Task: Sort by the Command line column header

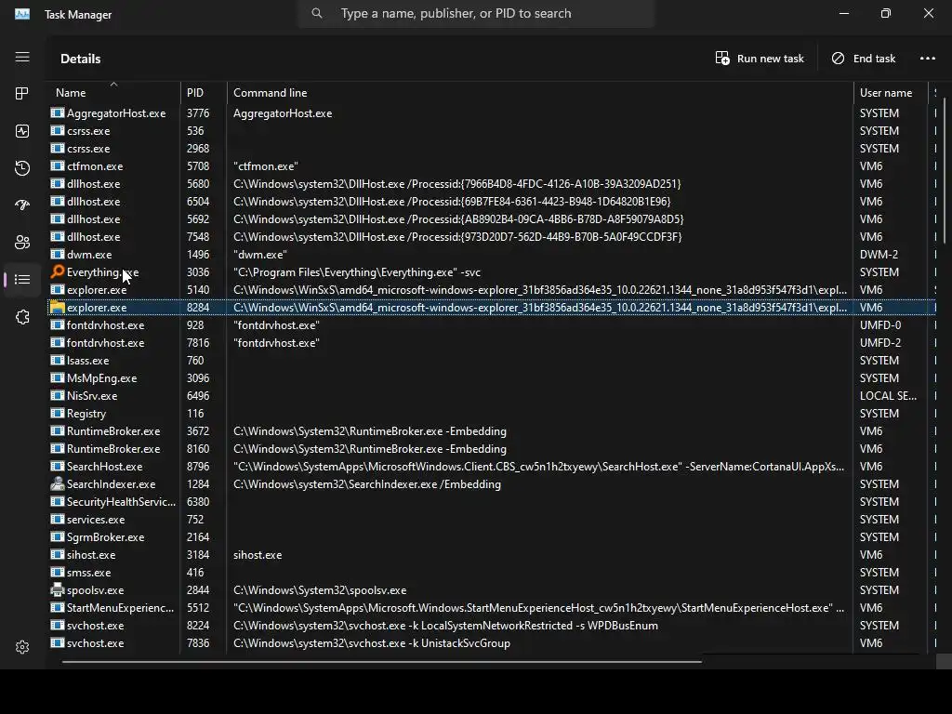Action: coord(540,93)
